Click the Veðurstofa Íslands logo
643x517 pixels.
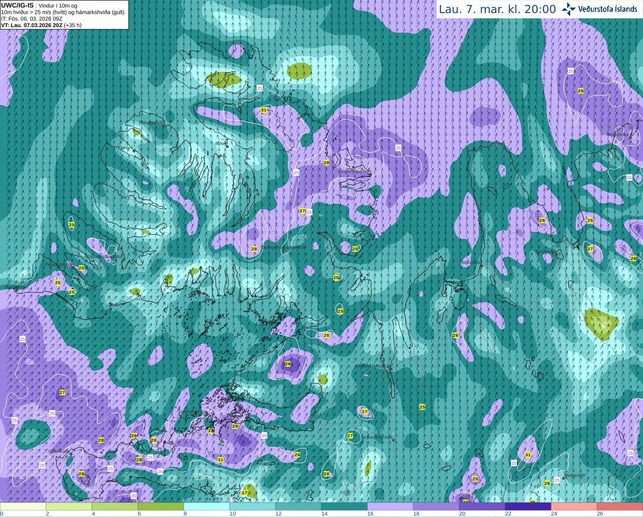pos(600,9)
